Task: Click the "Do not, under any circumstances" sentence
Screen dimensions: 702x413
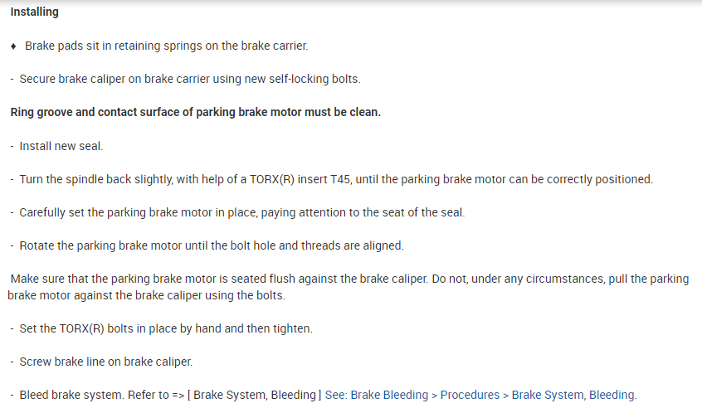Action: tap(564, 279)
